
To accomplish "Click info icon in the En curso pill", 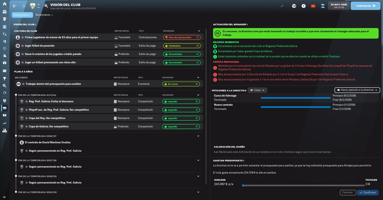I will pyautogui.click(x=197, y=84).
